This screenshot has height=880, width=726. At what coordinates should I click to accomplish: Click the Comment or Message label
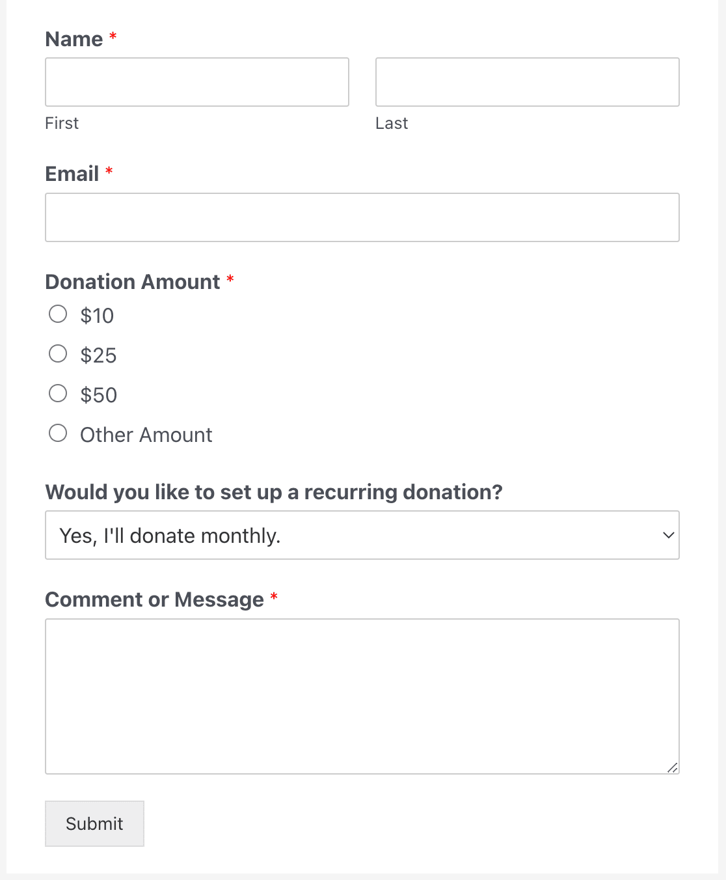(155, 599)
